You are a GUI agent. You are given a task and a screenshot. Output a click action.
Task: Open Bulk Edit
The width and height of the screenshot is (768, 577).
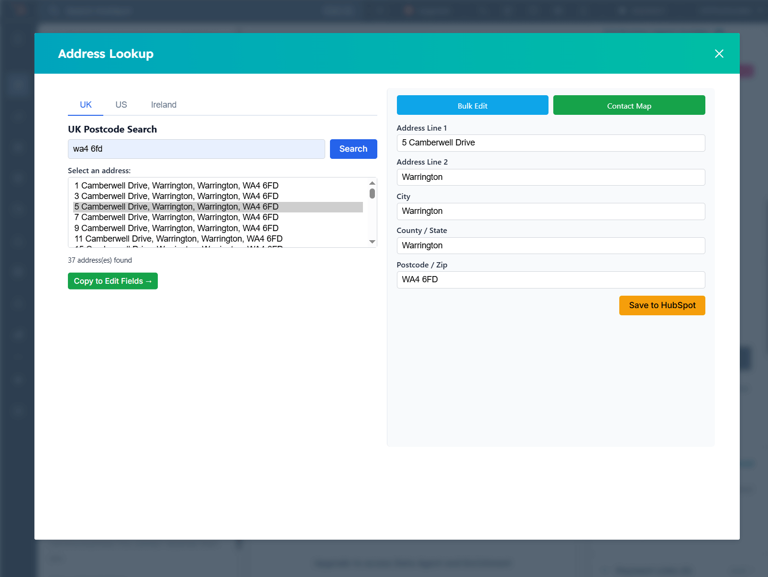coord(472,105)
